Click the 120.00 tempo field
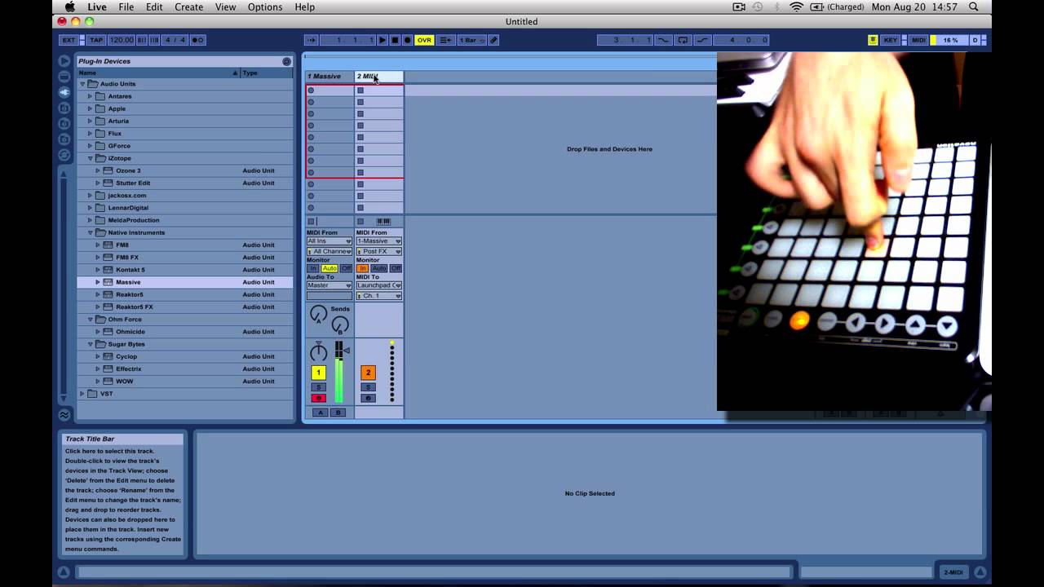 (x=121, y=40)
